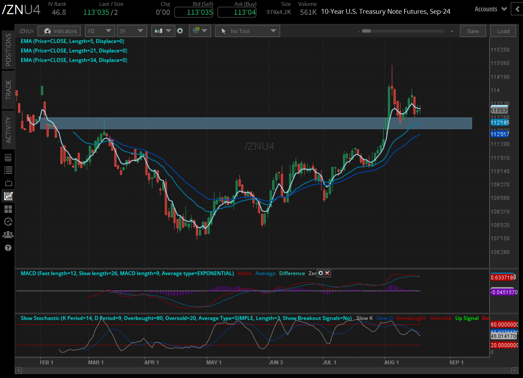This screenshot has height=378, width=523.
Task: Expand the 1D timeframe dropdown
Action: (99, 31)
